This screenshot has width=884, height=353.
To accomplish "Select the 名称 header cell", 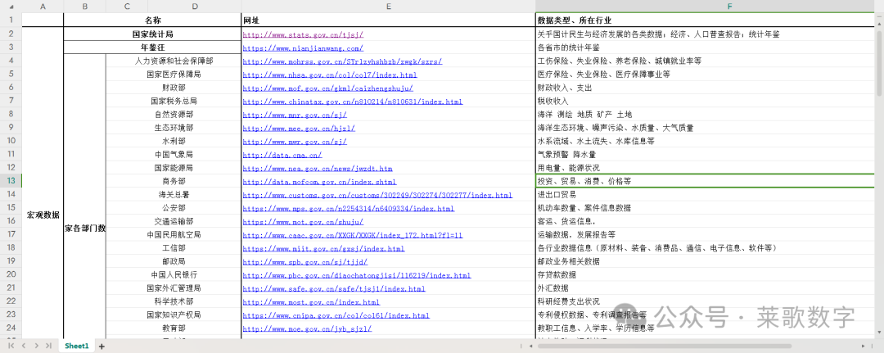I will (x=152, y=20).
